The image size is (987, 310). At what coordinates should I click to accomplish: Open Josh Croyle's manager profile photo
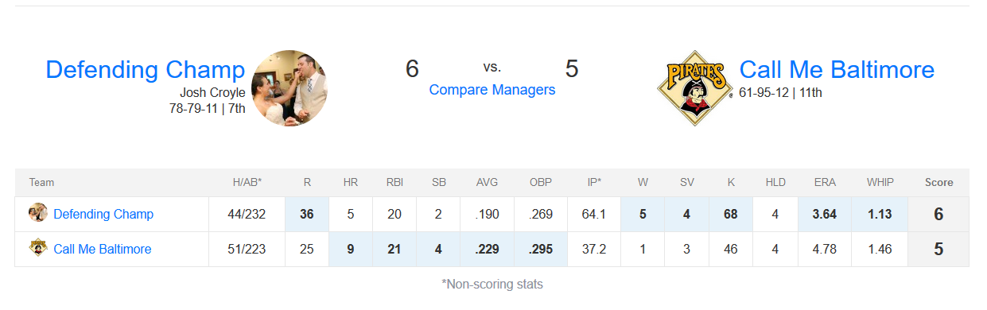coord(289,88)
